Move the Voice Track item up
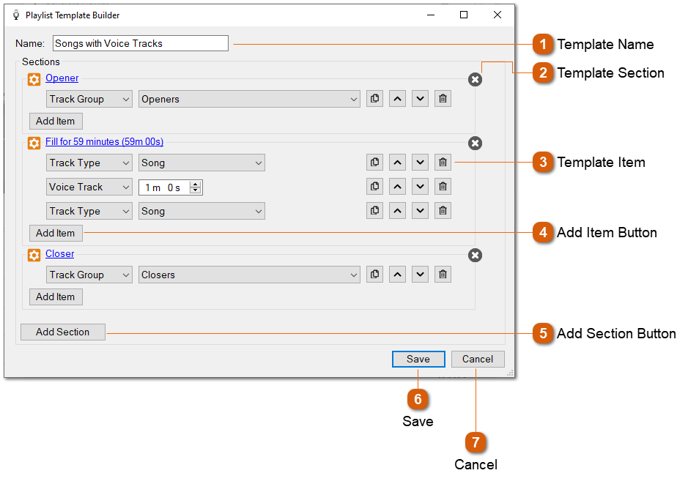 pos(397,186)
